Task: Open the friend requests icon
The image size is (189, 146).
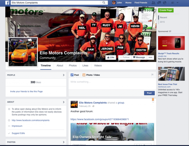Action: tap(153, 3)
